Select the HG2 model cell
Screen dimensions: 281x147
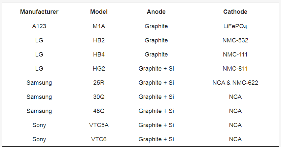click(99, 69)
